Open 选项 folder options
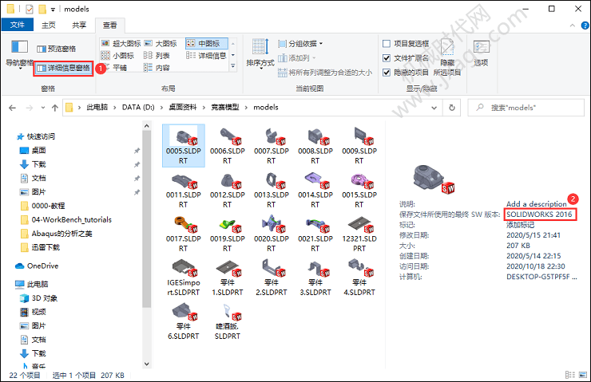The image size is (591, 382). [x=482, y=53]
